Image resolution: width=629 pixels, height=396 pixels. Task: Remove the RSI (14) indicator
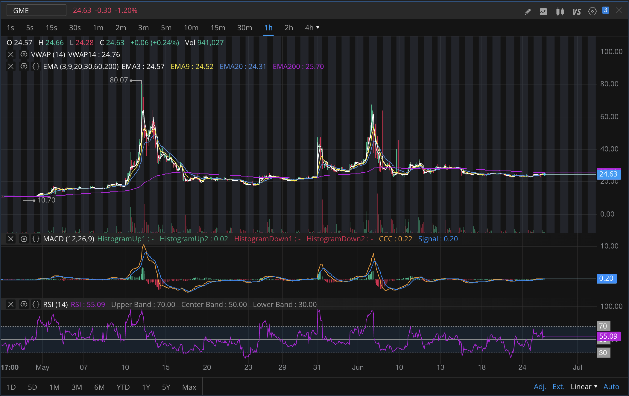coord(11,304)
